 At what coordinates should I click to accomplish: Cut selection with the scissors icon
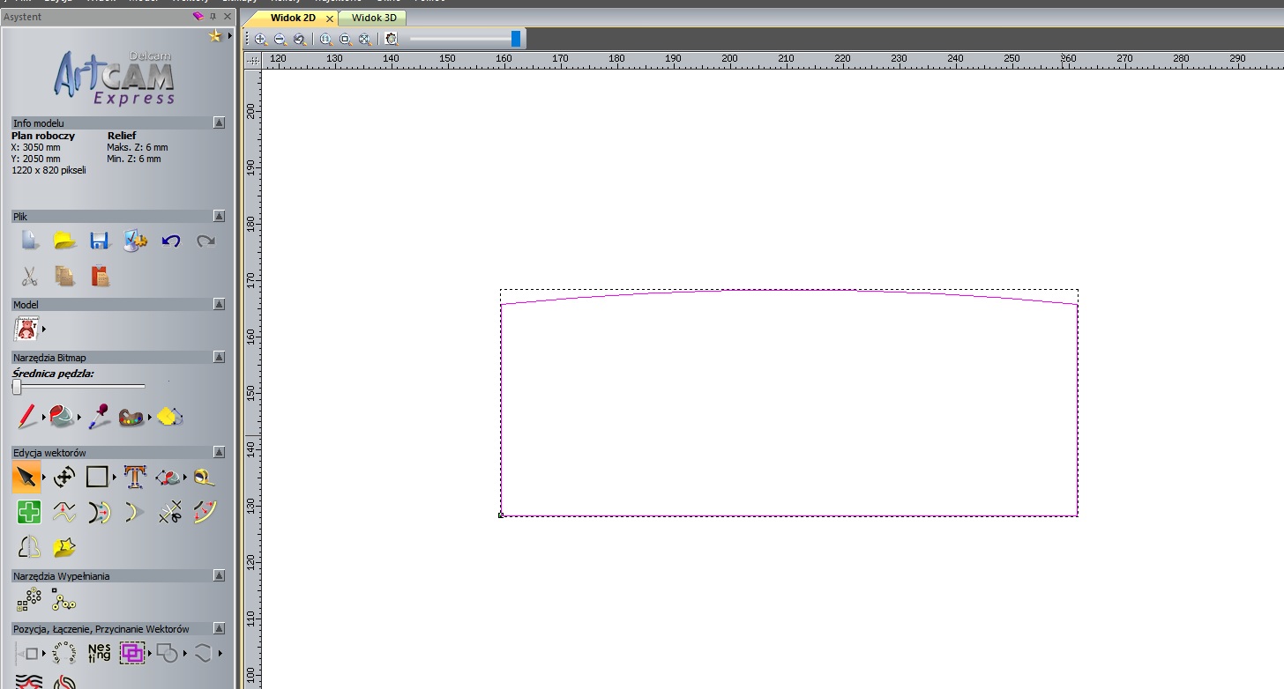click(x=29, y=276)
